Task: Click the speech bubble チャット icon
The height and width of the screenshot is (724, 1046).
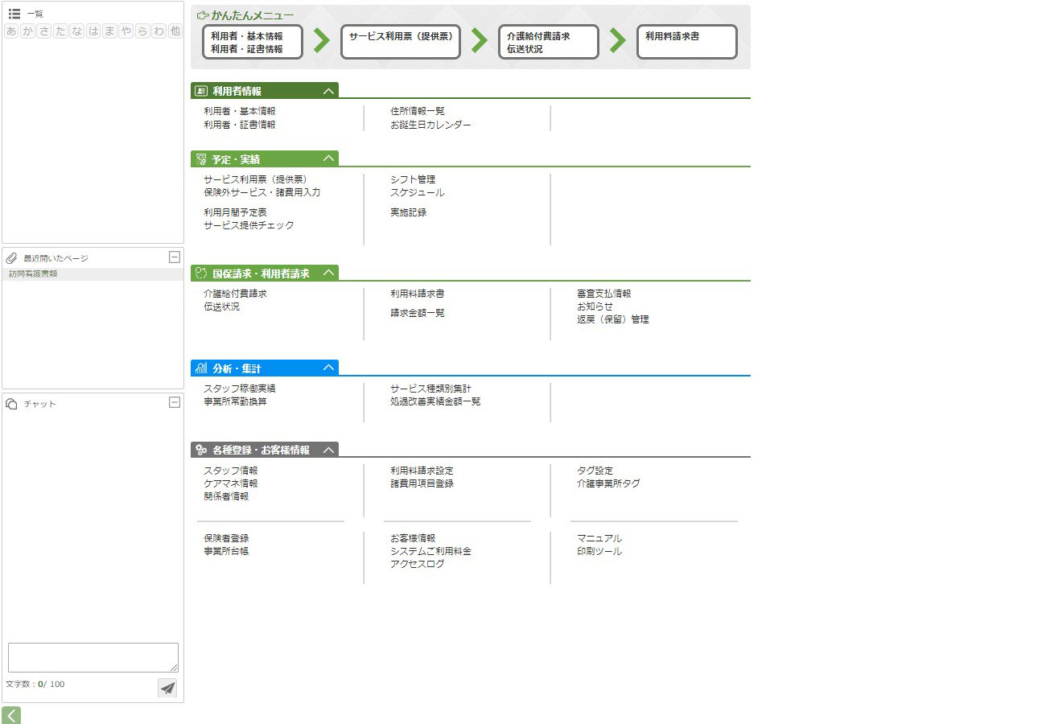Action: [x=12, y=404]
